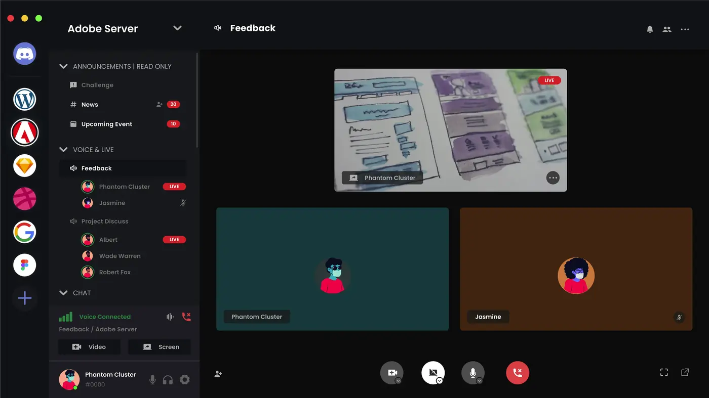
Task: Click Phantom Cluster's red LIVE badge in the channel list
Action: pos(174,187)
